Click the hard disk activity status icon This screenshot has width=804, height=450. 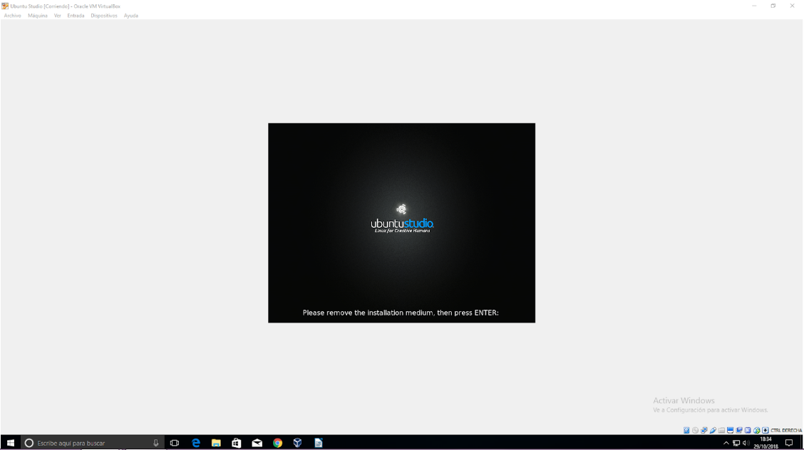pyautogui.click(x=686, y=430)
